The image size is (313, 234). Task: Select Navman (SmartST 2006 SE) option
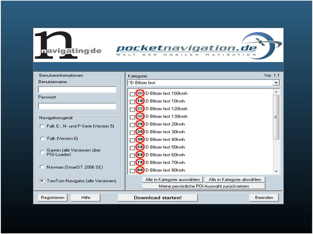coord(42,167)
